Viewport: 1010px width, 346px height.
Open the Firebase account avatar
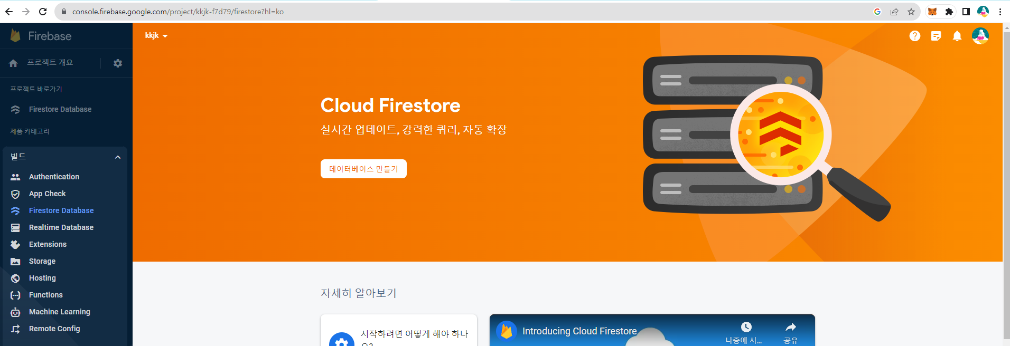coord(980,36)
